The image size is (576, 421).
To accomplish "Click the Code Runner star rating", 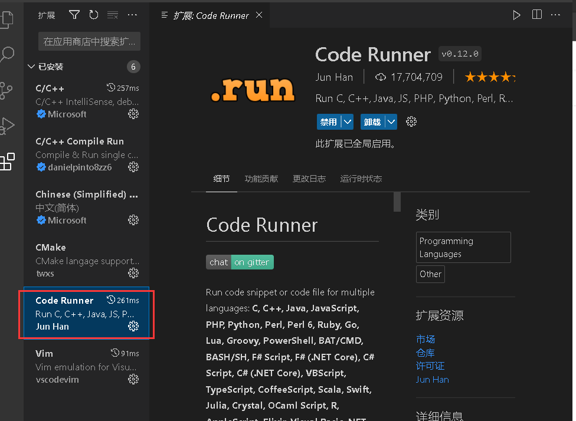I will point(490,77).
